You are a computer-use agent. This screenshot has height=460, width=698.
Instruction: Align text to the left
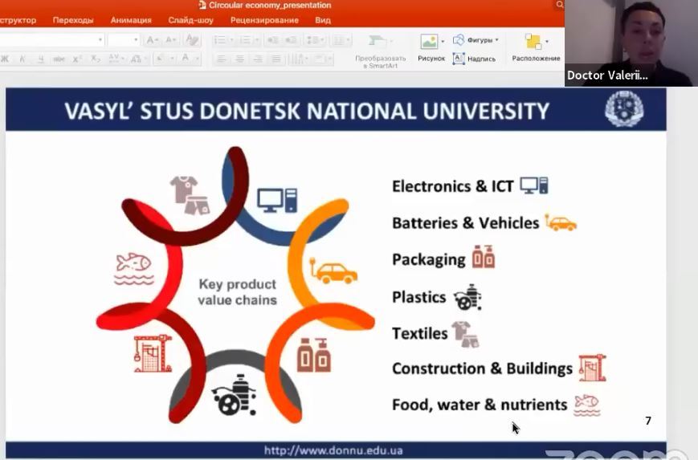click(221, 59)
